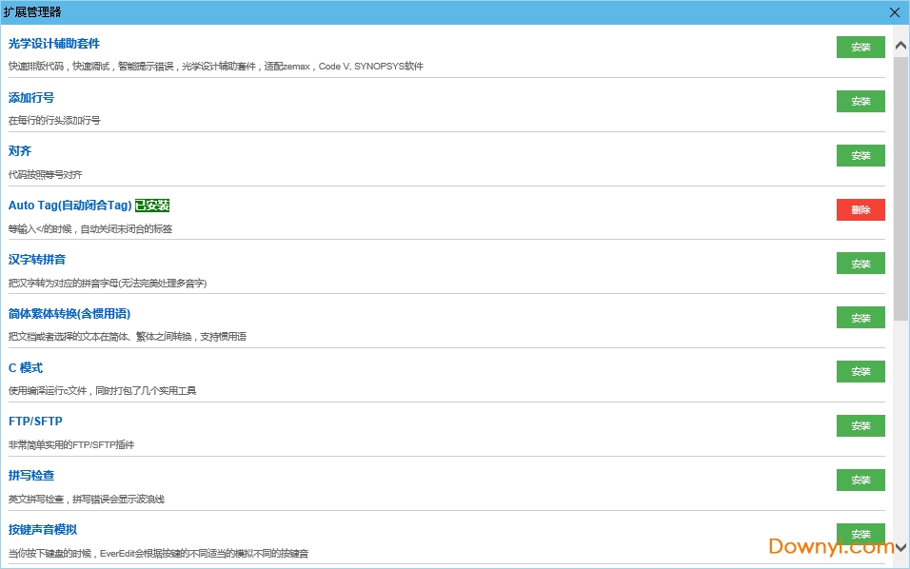
Task: Open the 简体繁体转换(含惯用语) title
Action: pyautogui.click(x=69, y=314)
